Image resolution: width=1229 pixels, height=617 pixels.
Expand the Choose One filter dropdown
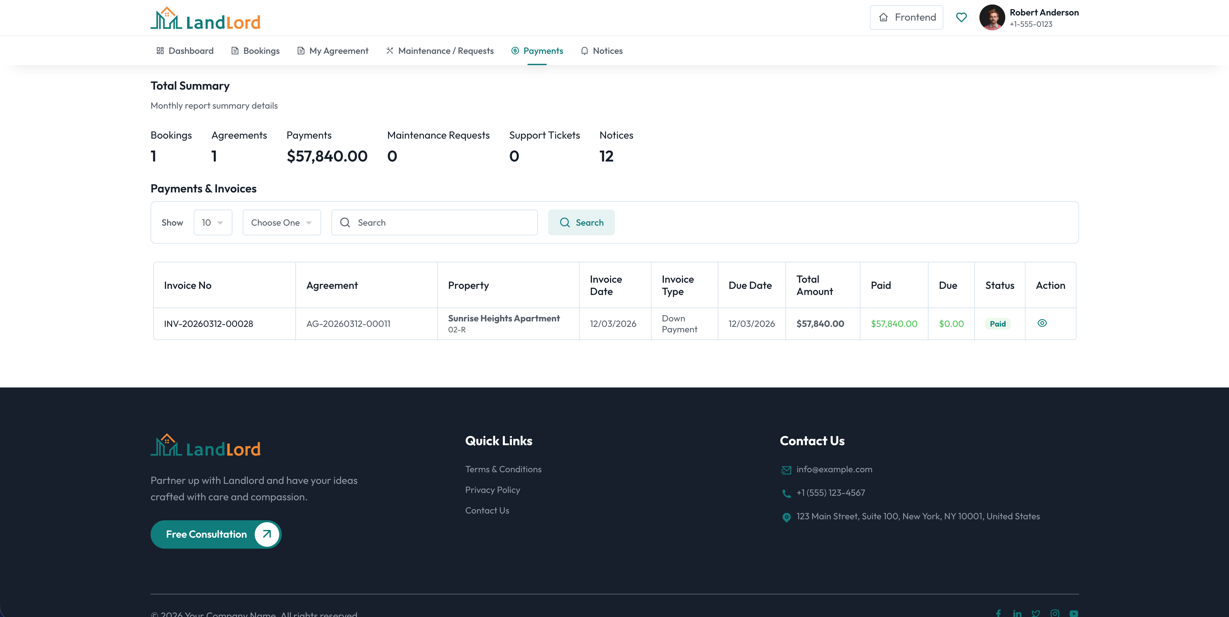pyautogui.click(x=281, y=222)
